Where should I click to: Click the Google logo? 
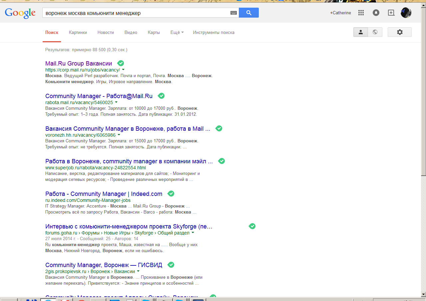coord(20,13)
